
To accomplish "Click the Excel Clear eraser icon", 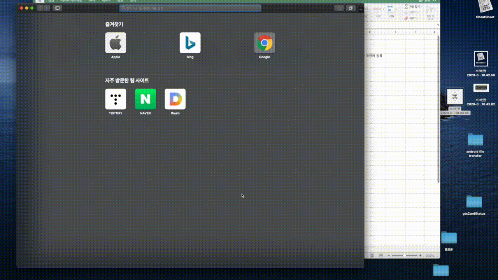I will 406,18.
